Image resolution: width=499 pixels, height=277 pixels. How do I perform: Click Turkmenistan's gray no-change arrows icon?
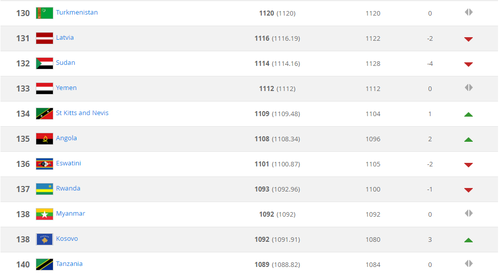(x=468, y=12)
